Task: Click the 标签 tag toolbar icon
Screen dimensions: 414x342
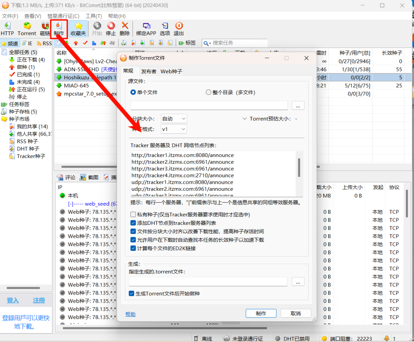Action: pos(187,43)
